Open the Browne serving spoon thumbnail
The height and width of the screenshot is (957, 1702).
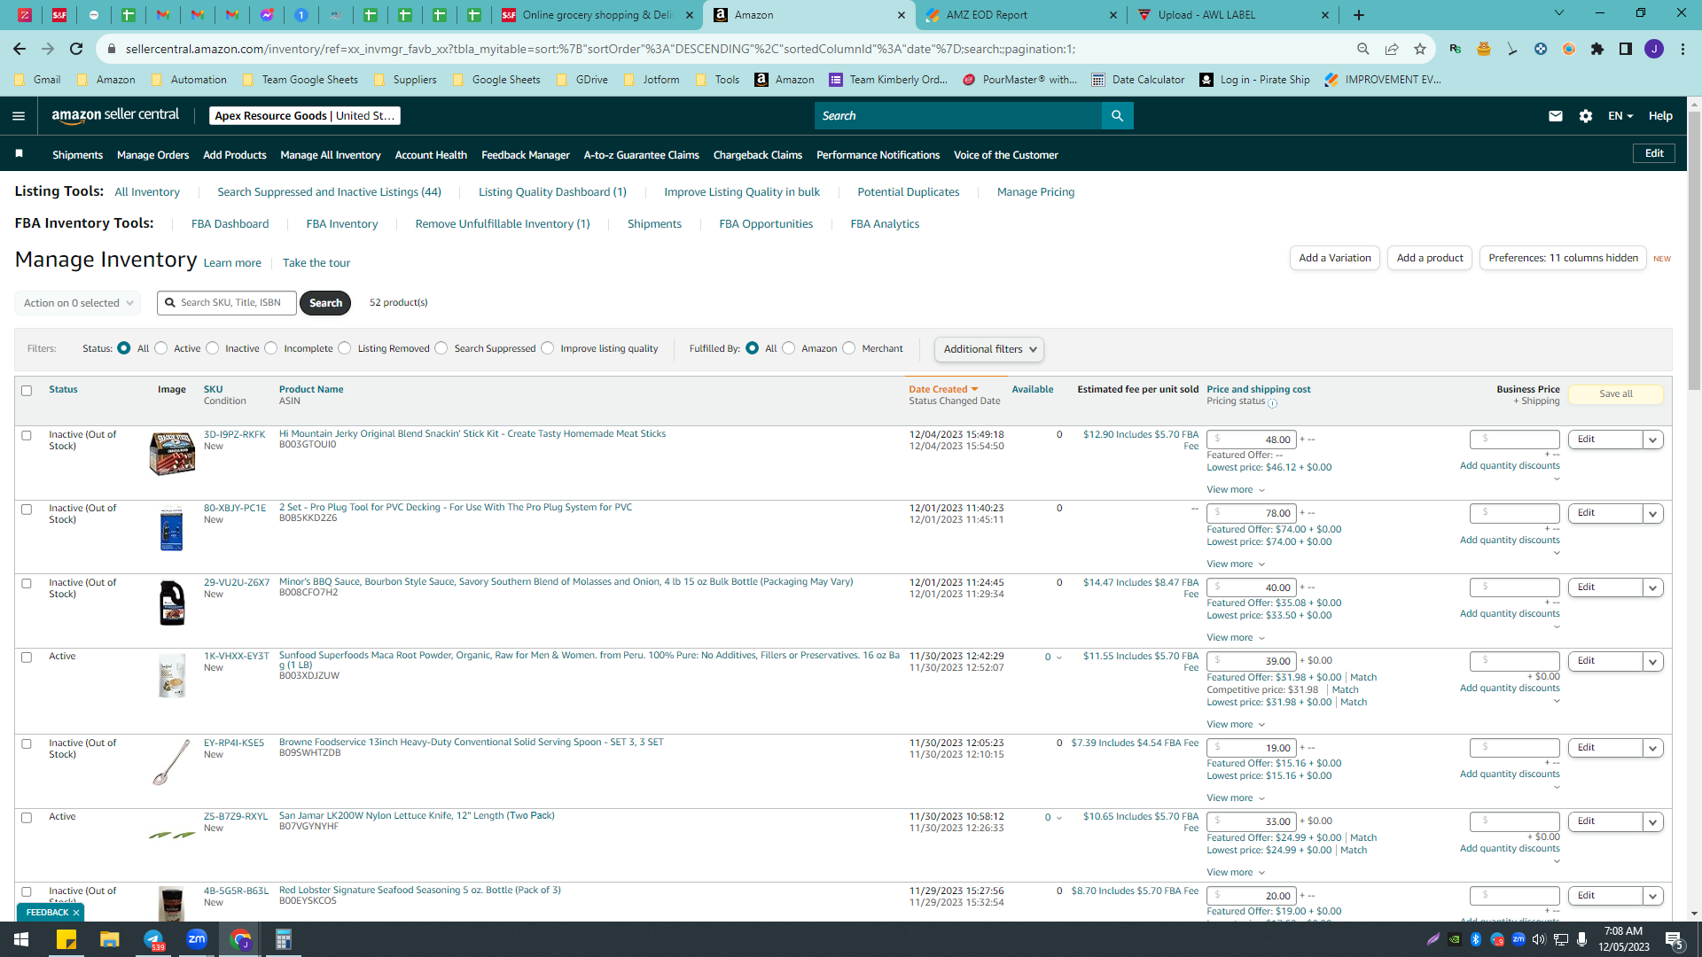[171, 763]
